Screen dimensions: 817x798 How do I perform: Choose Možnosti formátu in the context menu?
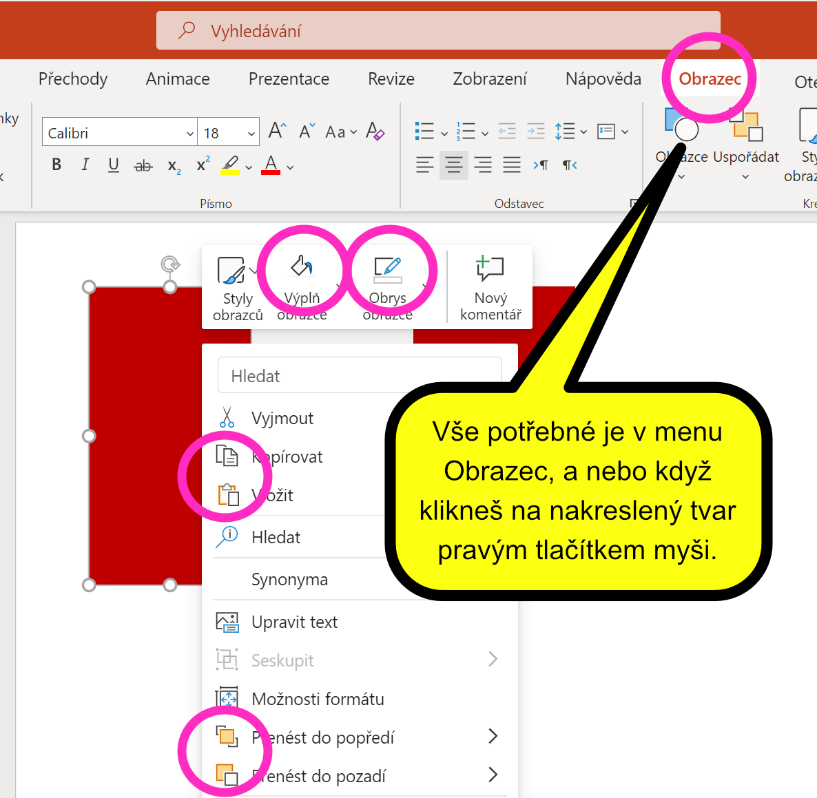click(x=318, y=699)
